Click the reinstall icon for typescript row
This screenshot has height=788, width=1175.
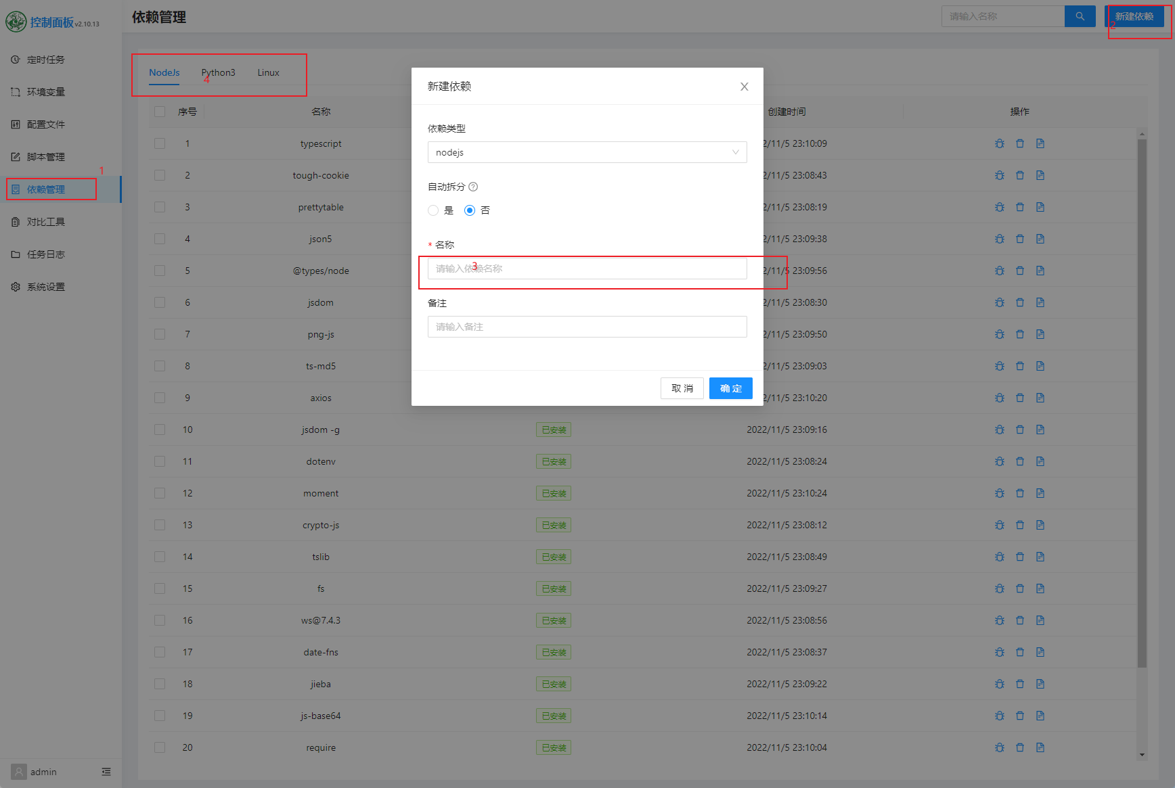(1000, 143)
